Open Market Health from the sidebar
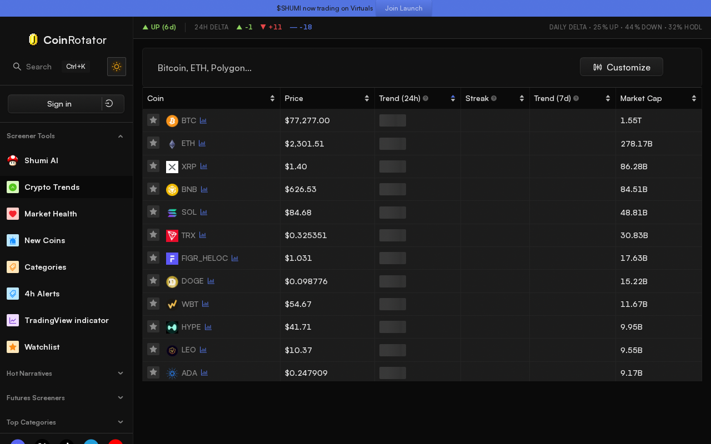Screen dimensions: 711x444 (x=51, y=214)
